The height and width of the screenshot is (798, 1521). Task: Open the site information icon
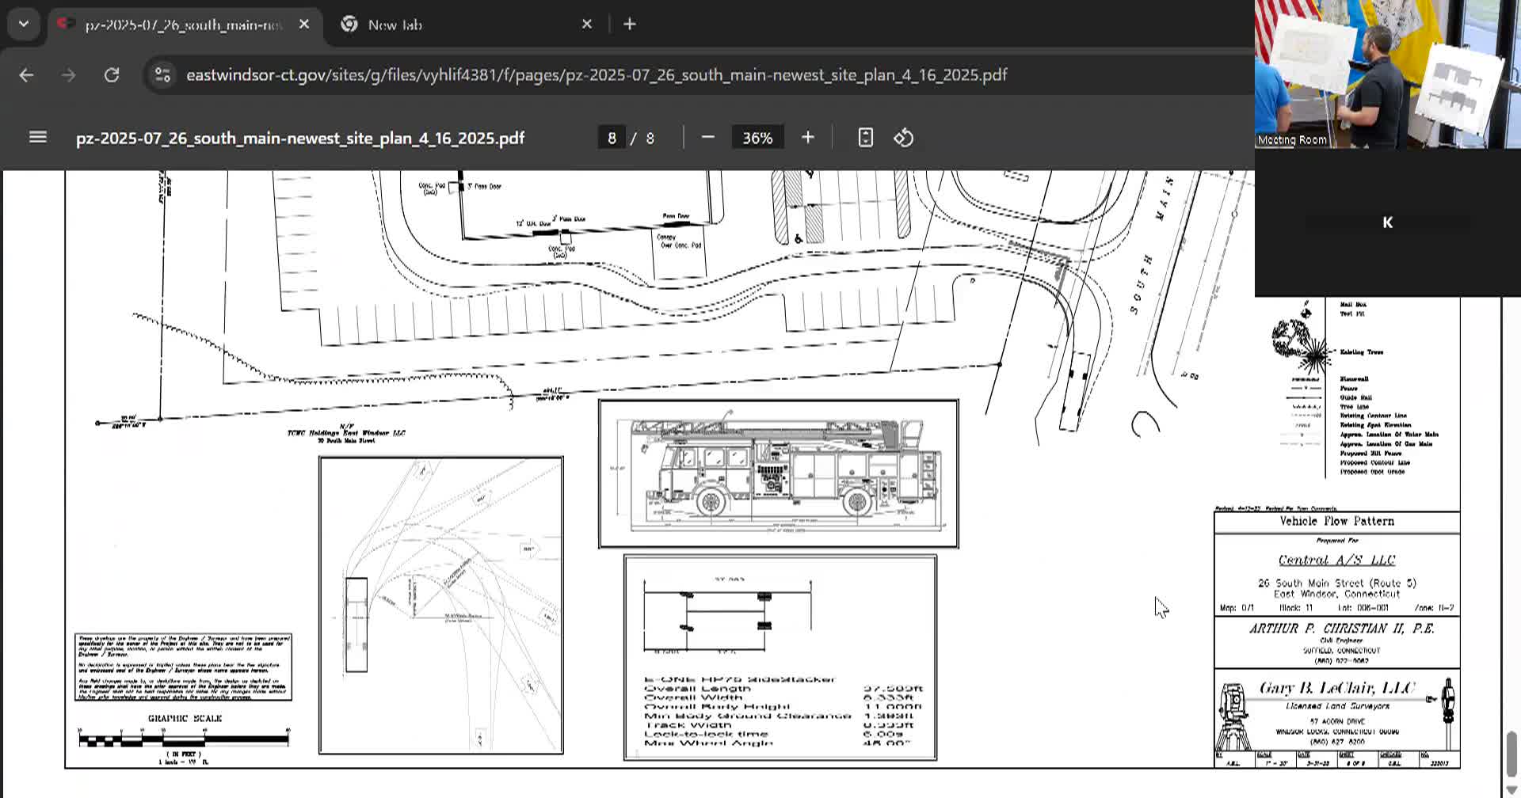[162, 75]
